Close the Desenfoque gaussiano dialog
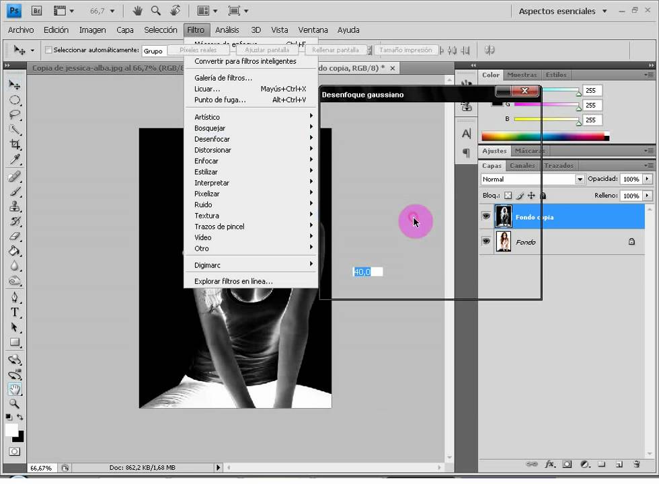This screenshot has width=659, height=484. point(525,91)
